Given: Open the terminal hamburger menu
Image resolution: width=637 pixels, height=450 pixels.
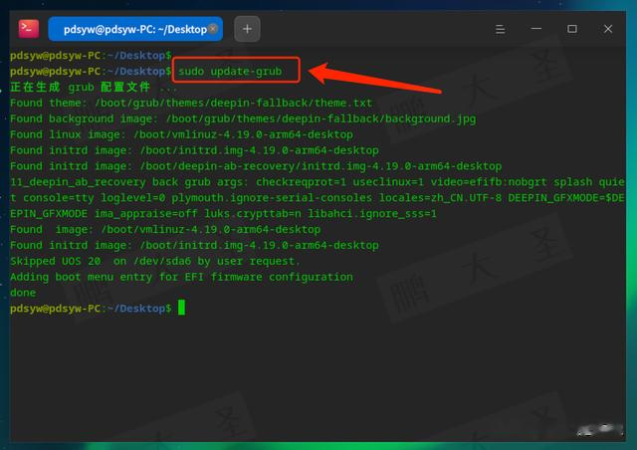Looking at the screenshot, I should [x=500, y=29].
